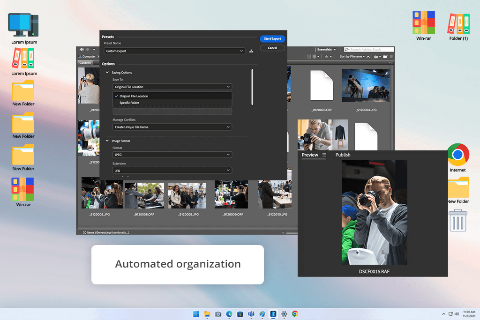Select the Content tab in Bridge

(x=85, y=63)
